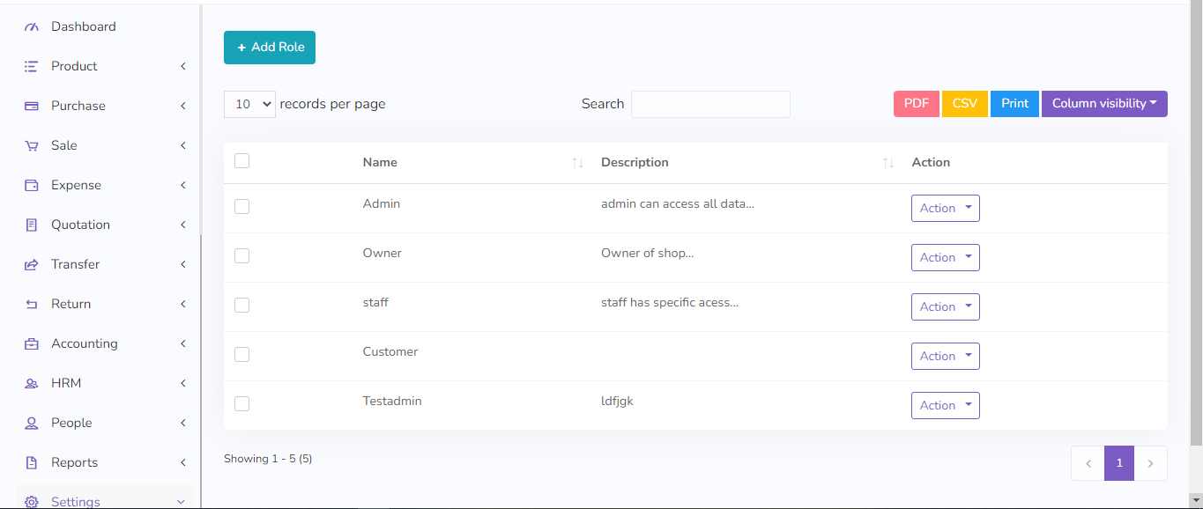Export the roles list as CSV
This screenshot has height=509, width=1203.
(x=964, y=103)
